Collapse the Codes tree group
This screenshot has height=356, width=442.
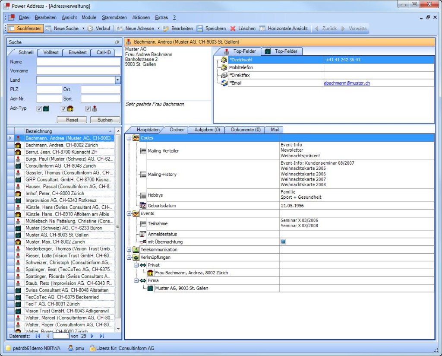(129, 138)
